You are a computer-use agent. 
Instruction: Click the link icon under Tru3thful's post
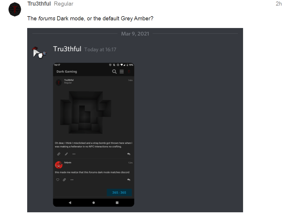click(x=59, y=154)
